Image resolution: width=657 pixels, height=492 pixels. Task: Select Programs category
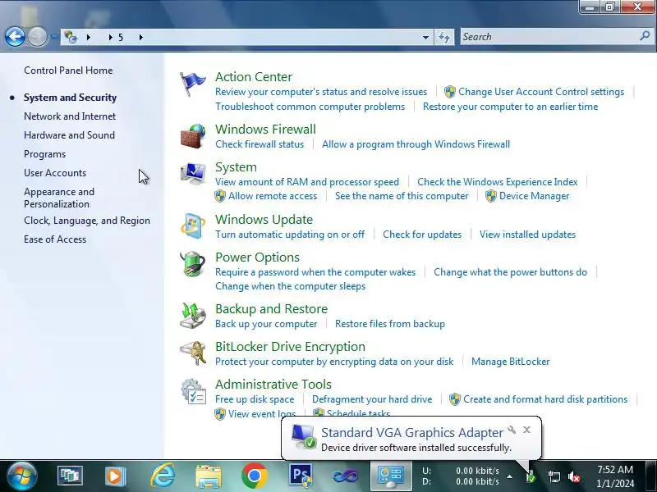pos(45,154)
